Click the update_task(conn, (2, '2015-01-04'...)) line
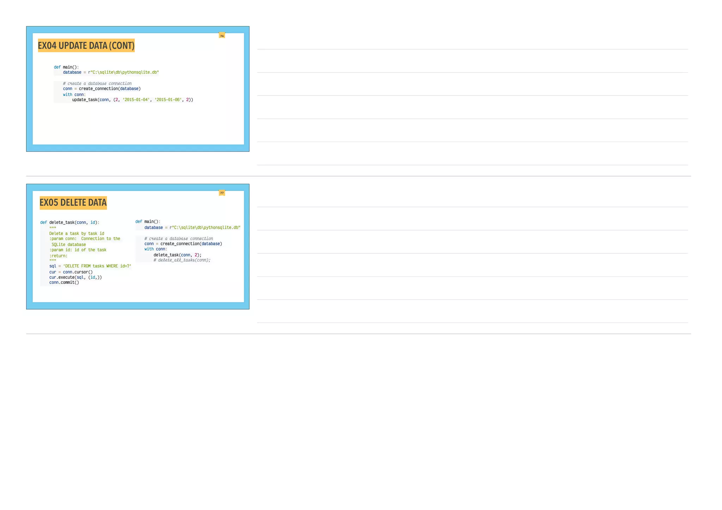 [133, 100]
